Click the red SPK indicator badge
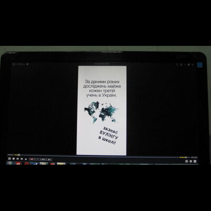 tap(32, 159)
